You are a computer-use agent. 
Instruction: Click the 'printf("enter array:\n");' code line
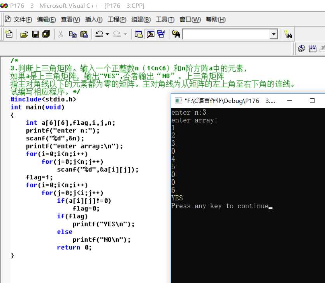74,146
